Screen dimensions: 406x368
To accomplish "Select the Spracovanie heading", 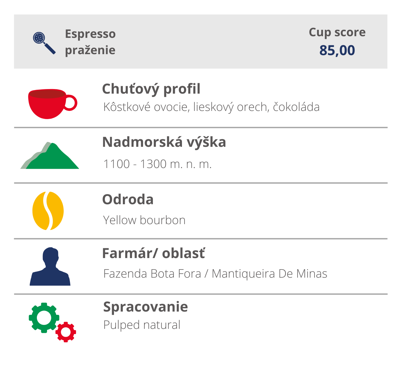I will (x=145, y=307).
